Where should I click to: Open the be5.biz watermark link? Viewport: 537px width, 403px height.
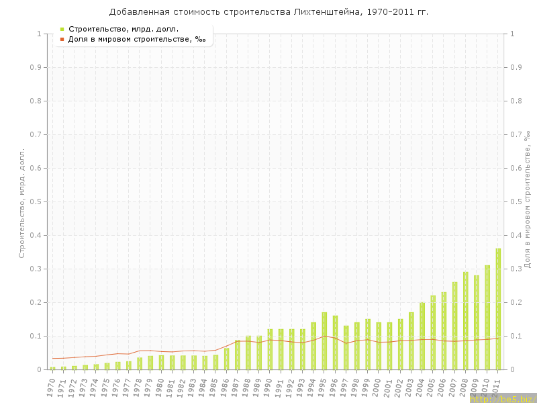(503, 398)
